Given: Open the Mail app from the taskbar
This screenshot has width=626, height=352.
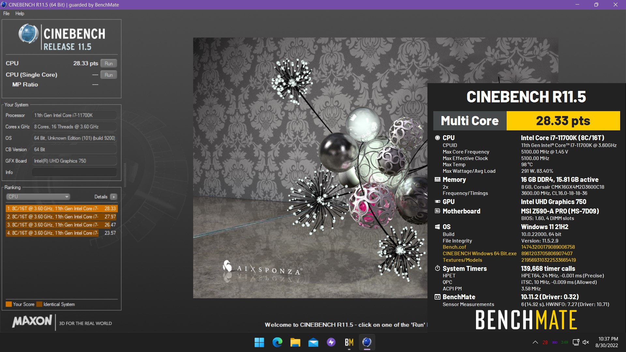Looking at the screenshot, I should [313, 342].
